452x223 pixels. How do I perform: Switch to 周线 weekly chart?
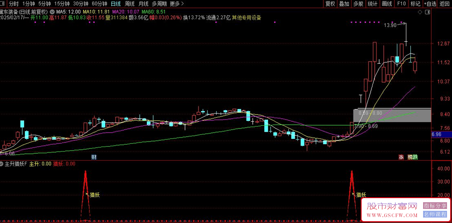pos(130,4)
